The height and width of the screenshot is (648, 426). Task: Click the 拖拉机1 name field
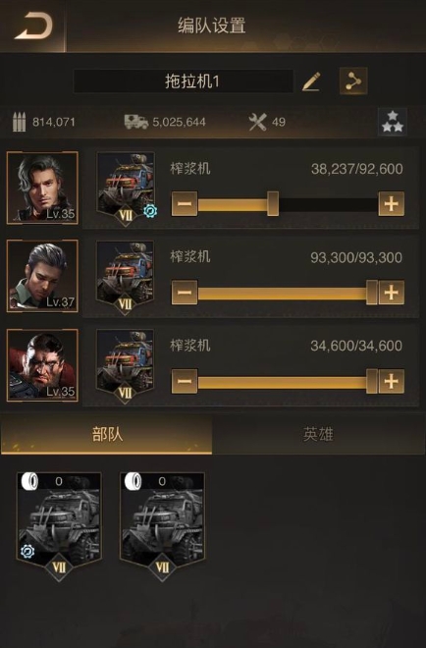point(184,81)
